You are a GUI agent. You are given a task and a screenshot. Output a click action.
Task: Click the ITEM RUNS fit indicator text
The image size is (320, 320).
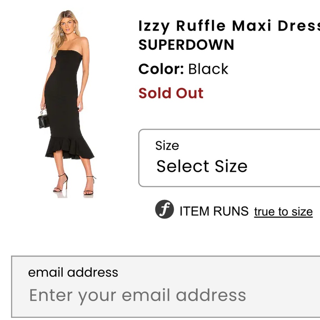point(213,211)
